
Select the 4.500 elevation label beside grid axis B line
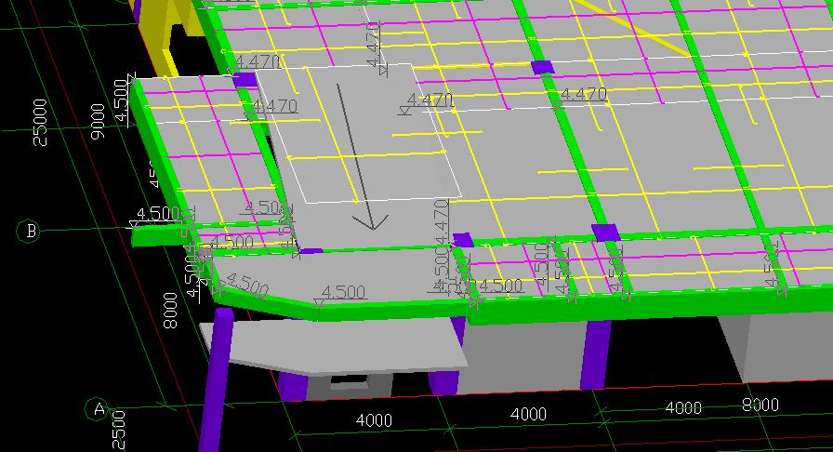(157, 214)
